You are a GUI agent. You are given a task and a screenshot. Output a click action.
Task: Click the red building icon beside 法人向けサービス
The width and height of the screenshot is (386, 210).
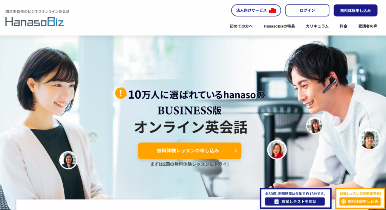pyautogui.click(x=273, y=11)
